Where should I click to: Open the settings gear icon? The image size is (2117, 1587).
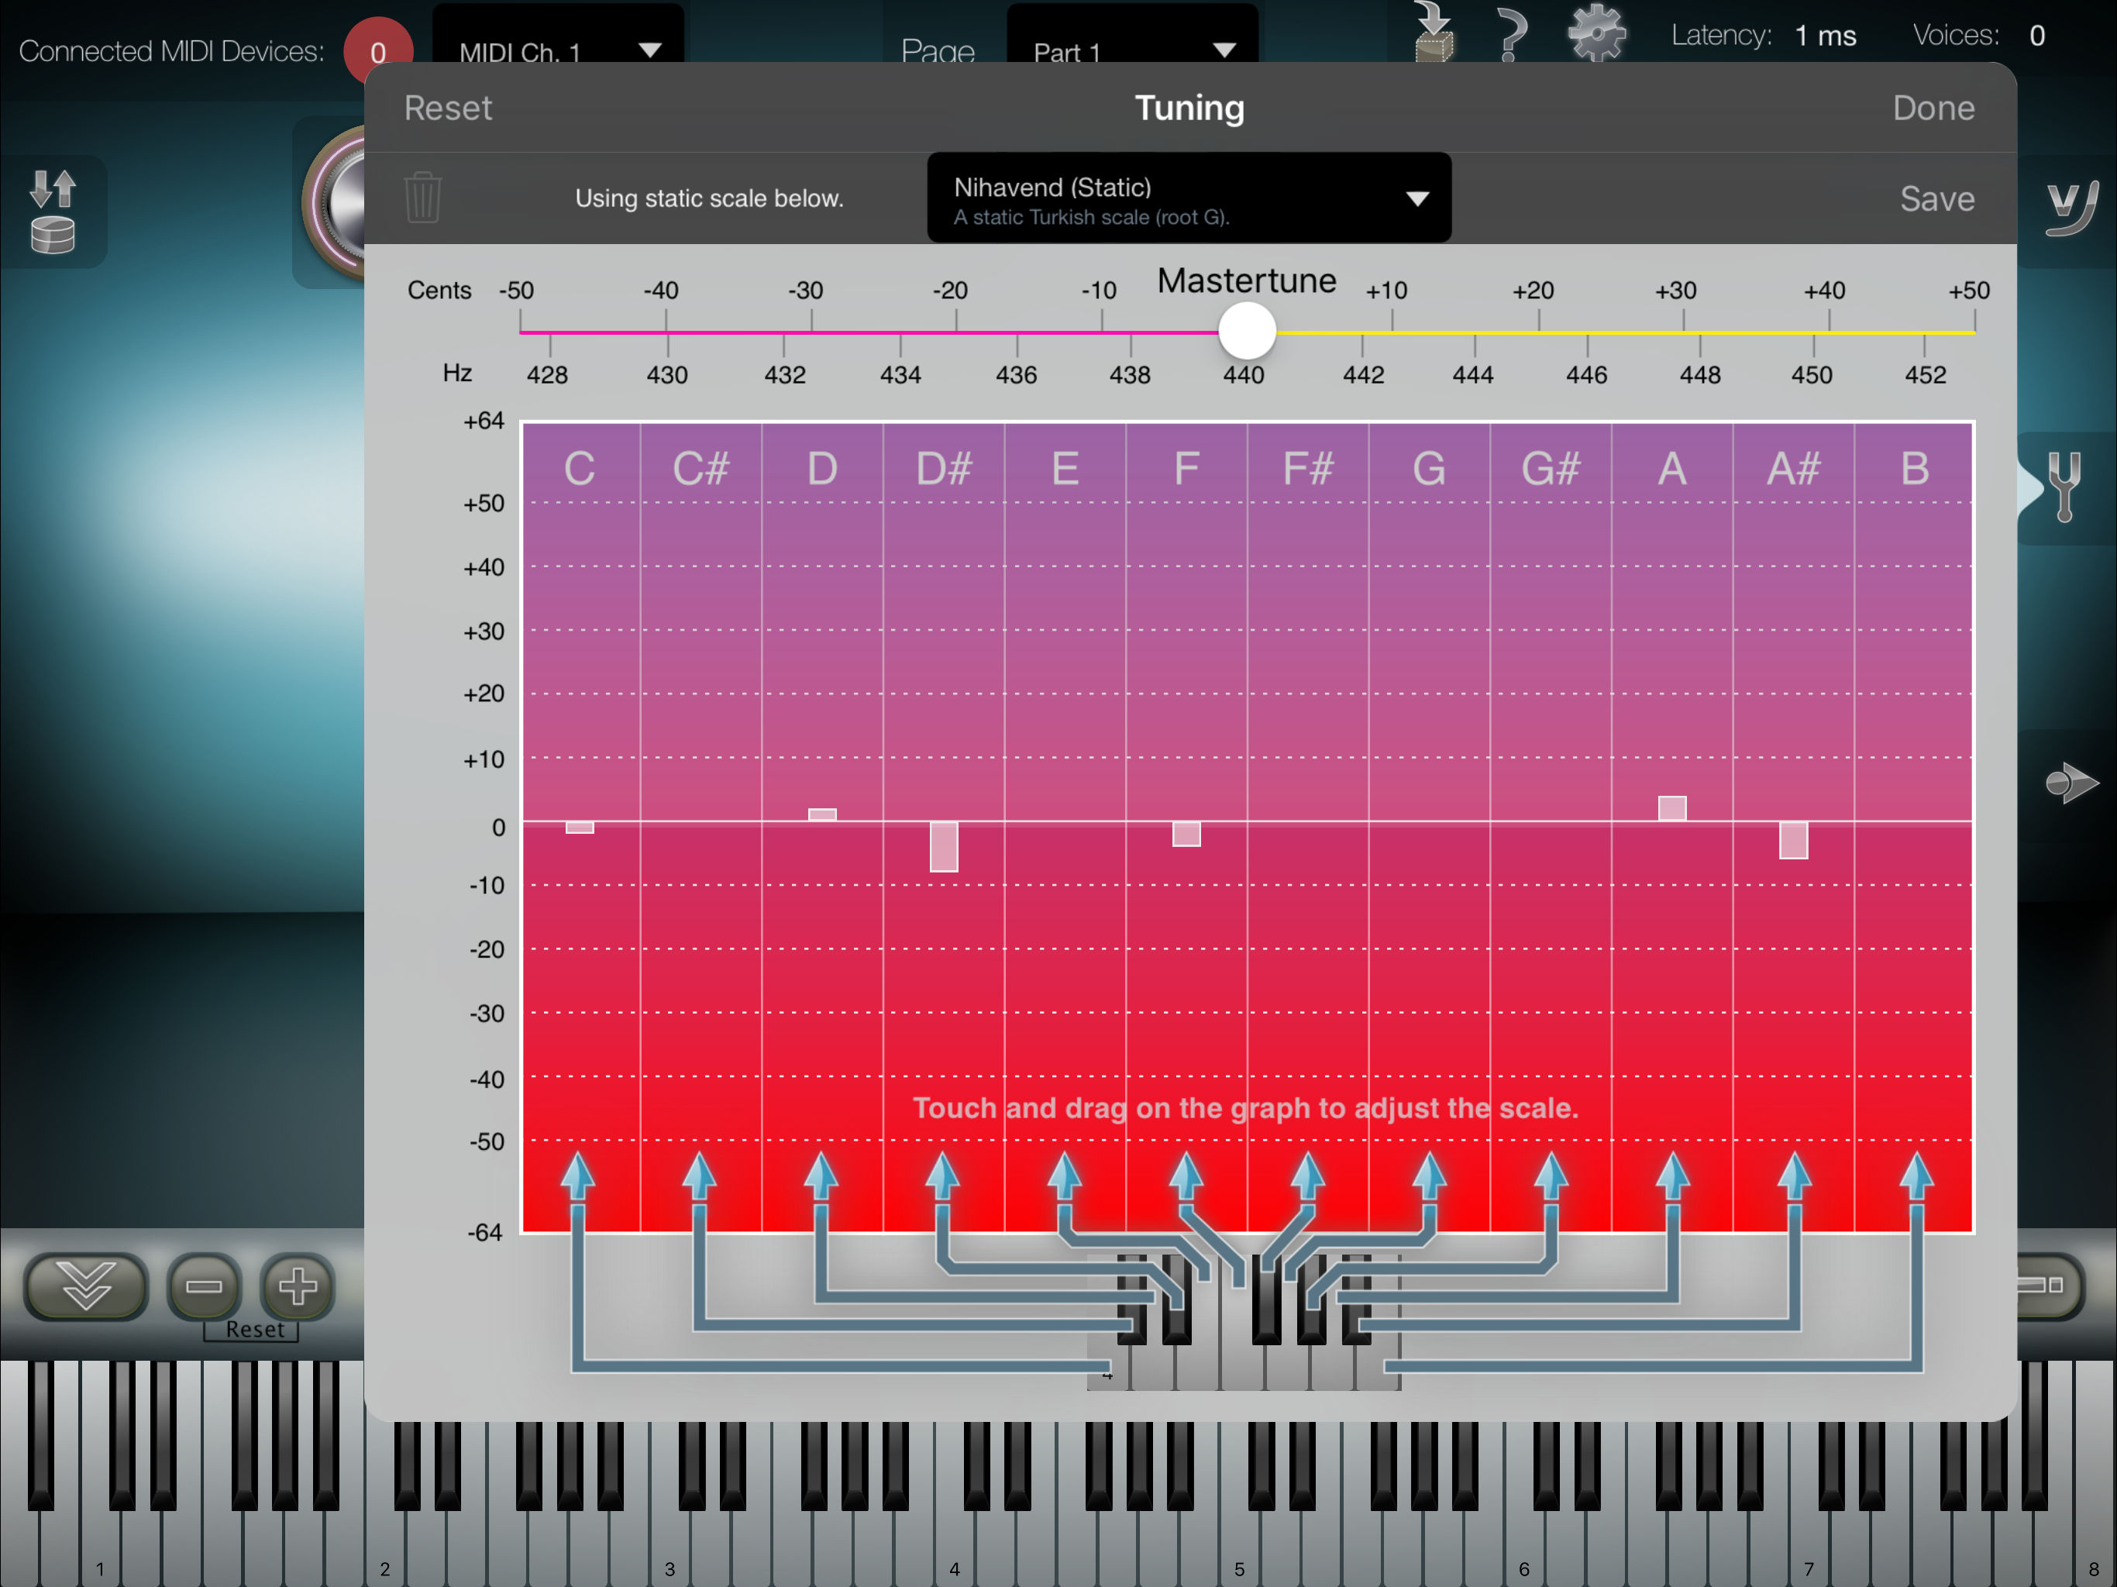point(1596,34)
